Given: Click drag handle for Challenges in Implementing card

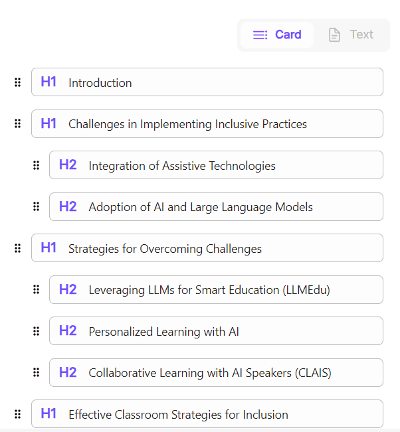Looking at the screenshot, I should click(x=18, y=123).
